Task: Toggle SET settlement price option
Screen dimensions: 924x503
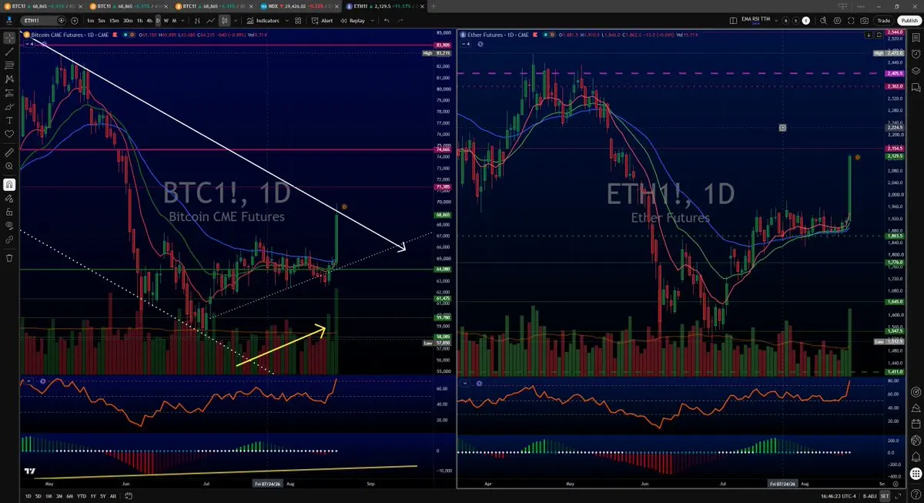Action: click(885, 496)
